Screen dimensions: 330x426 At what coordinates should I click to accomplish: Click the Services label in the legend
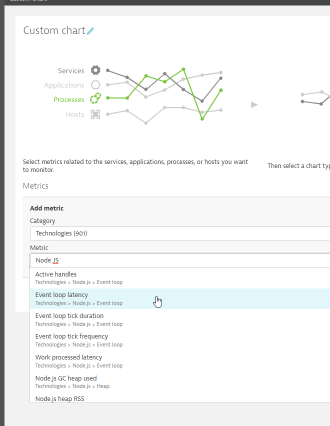[x=71, y=71]
